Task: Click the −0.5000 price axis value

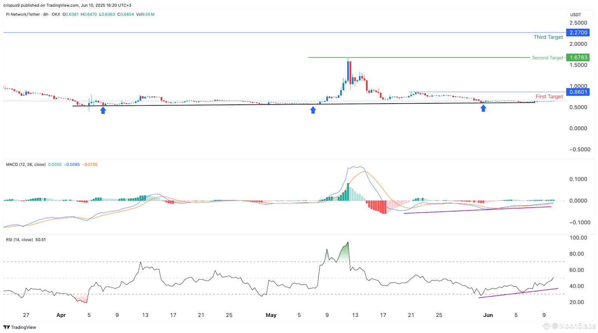Action: (x=580, y=149)
